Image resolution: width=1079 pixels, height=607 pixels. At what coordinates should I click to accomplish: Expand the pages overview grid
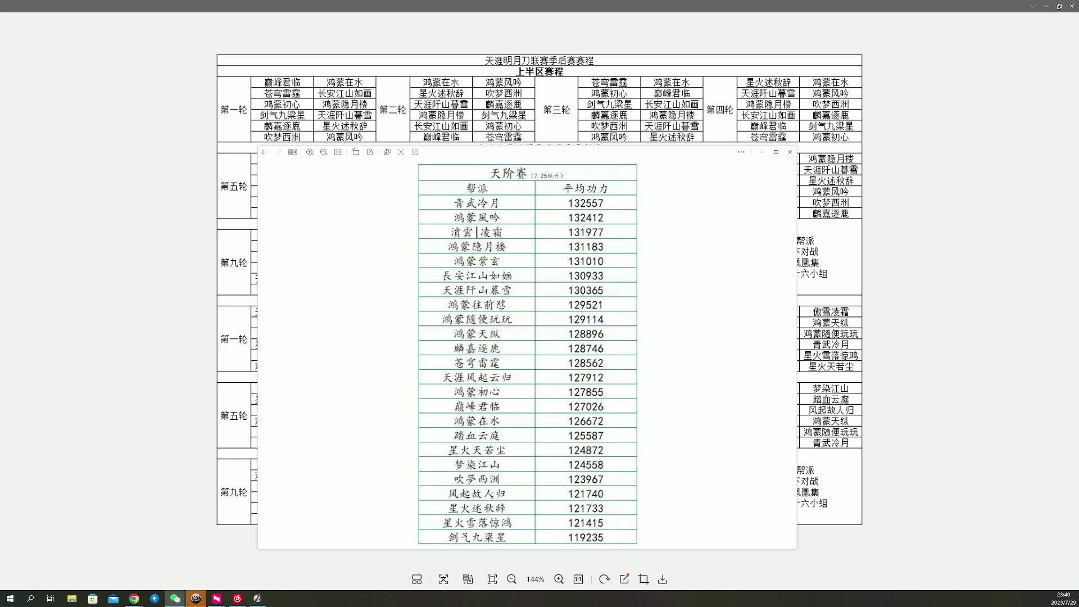(292, 152)
